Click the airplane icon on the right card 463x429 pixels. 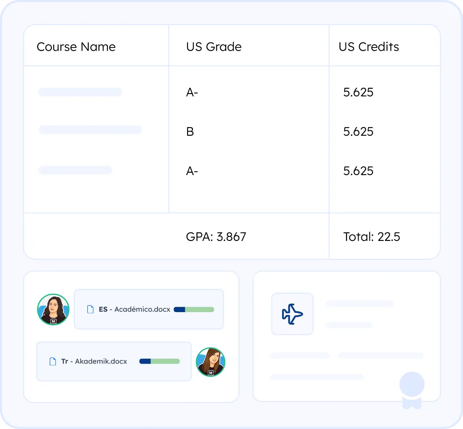(x=292, y=314)
